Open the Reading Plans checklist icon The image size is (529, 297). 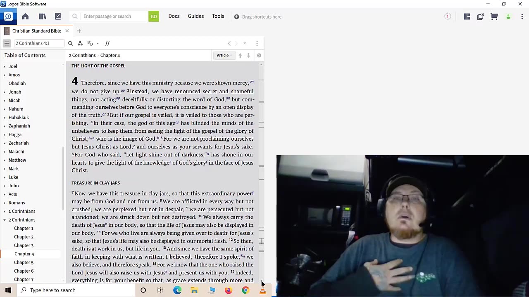[x=58, y=16]
